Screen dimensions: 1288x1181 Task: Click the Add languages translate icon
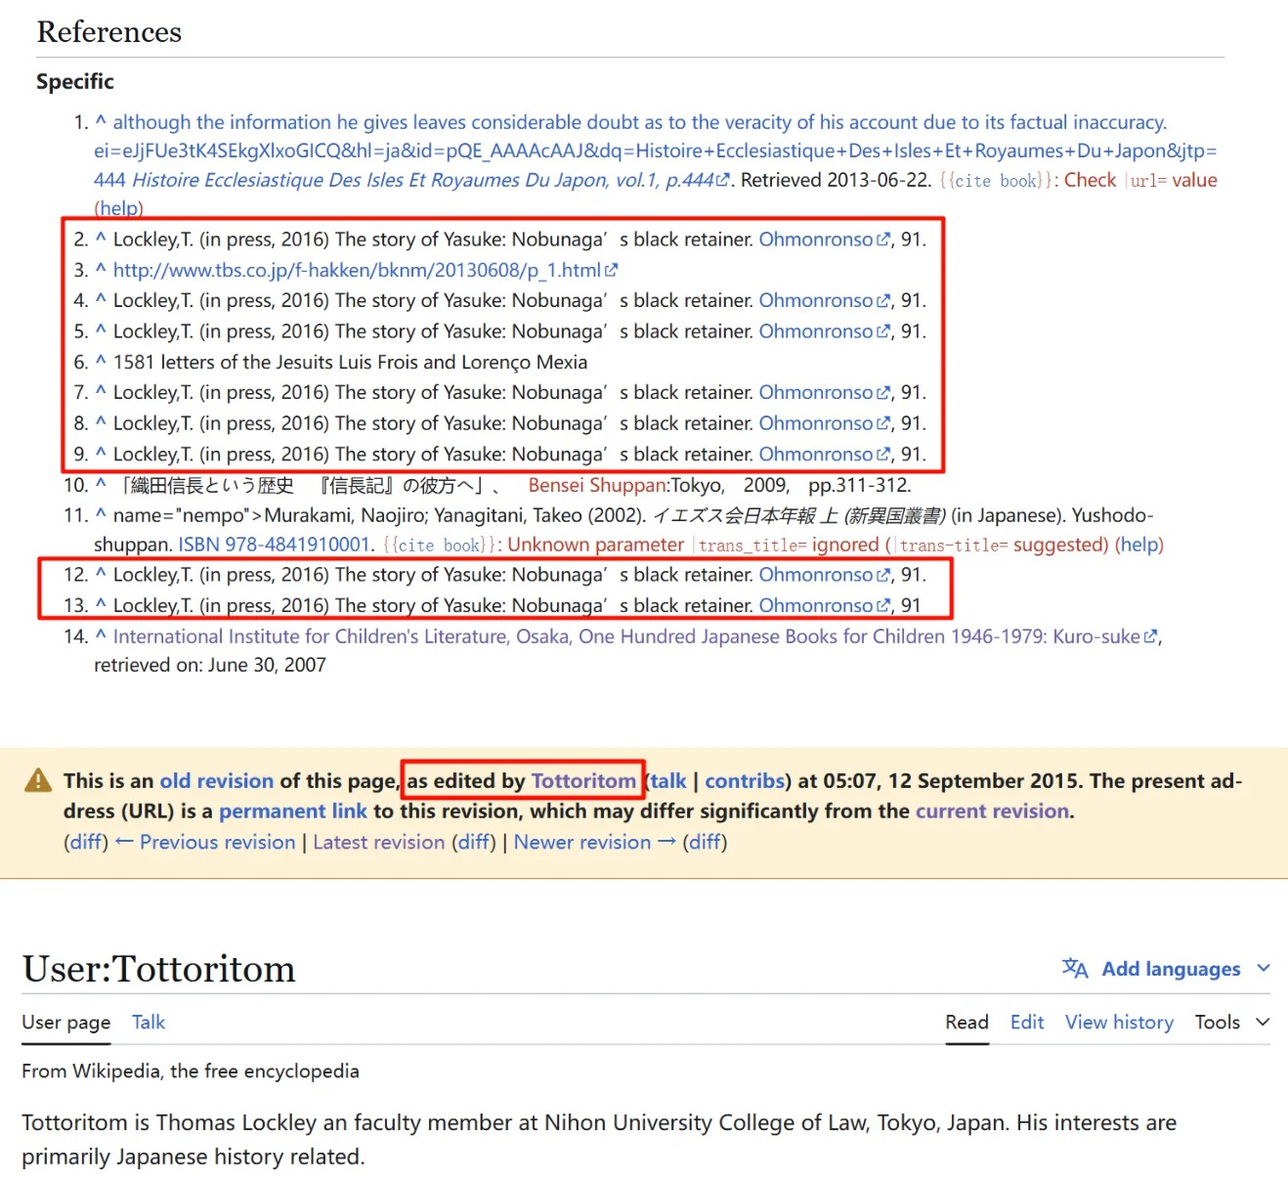point(1075,968)
